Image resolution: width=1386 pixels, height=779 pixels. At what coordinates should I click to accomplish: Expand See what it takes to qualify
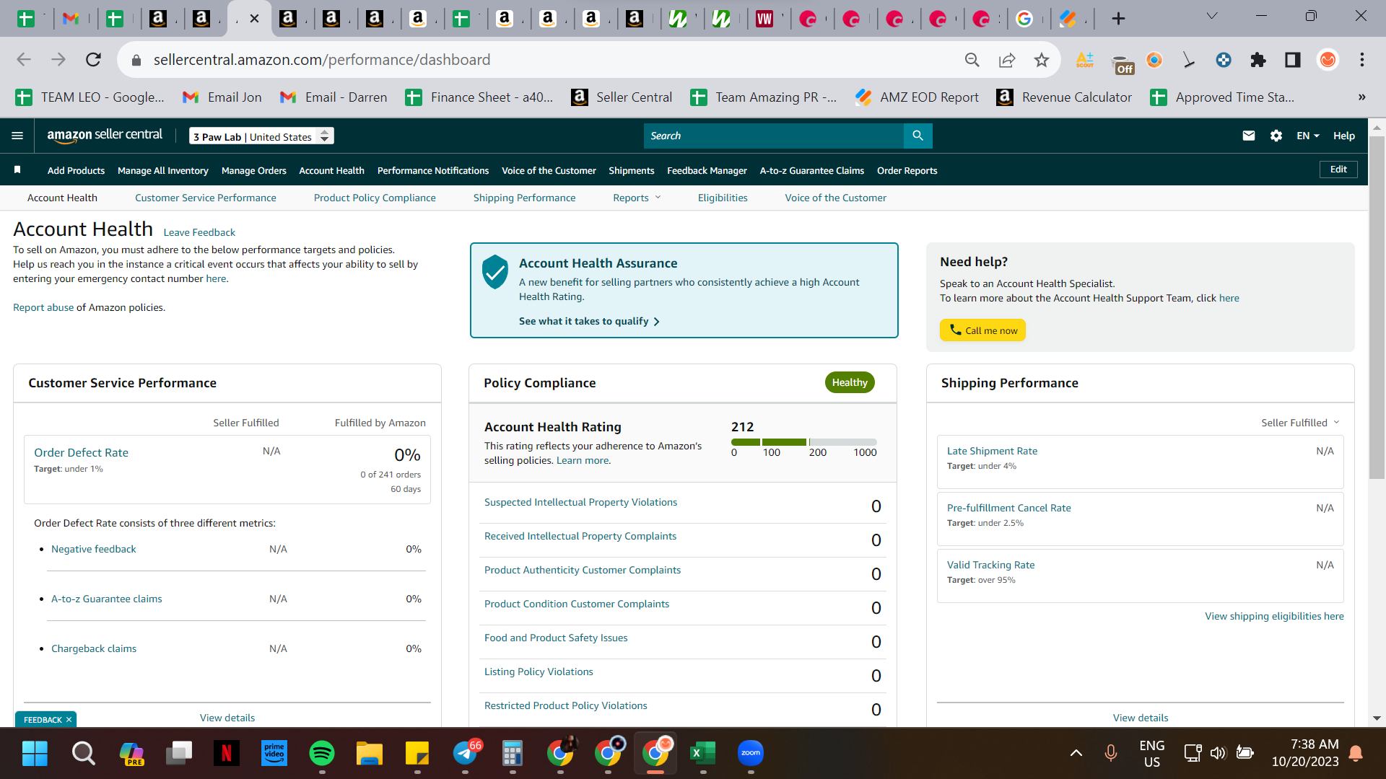589,321
